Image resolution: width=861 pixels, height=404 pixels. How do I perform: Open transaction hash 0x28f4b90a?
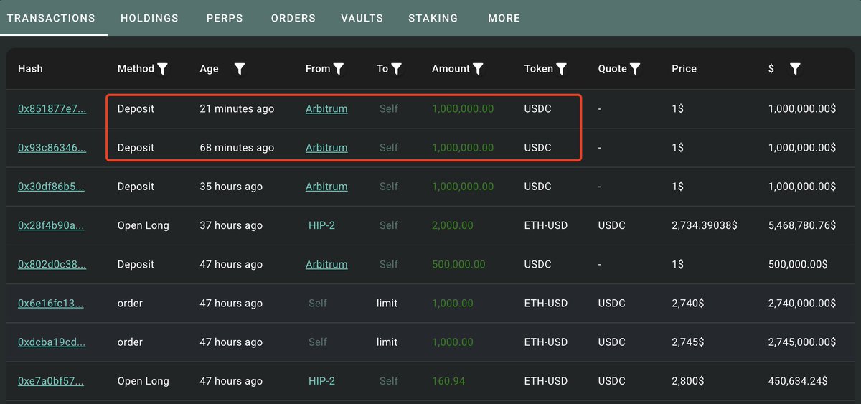[51, 225]
